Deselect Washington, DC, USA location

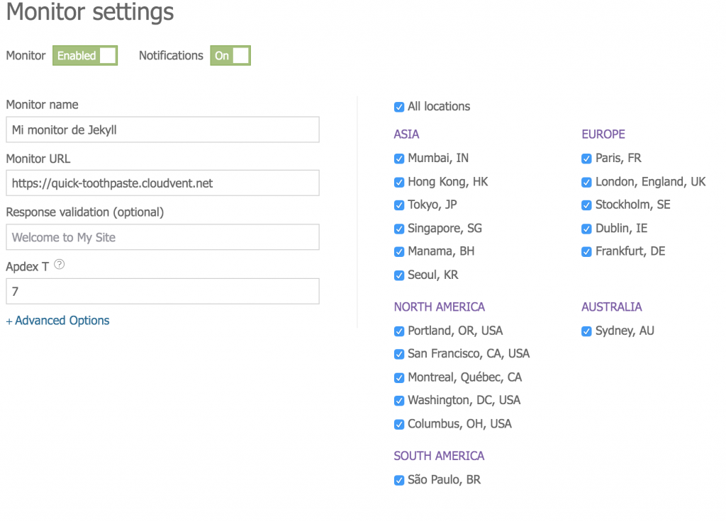coord(399,401)
